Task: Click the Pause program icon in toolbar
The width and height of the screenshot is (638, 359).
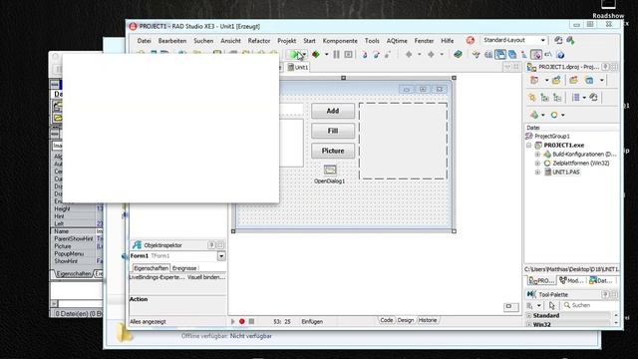Action: click(337, 55)
